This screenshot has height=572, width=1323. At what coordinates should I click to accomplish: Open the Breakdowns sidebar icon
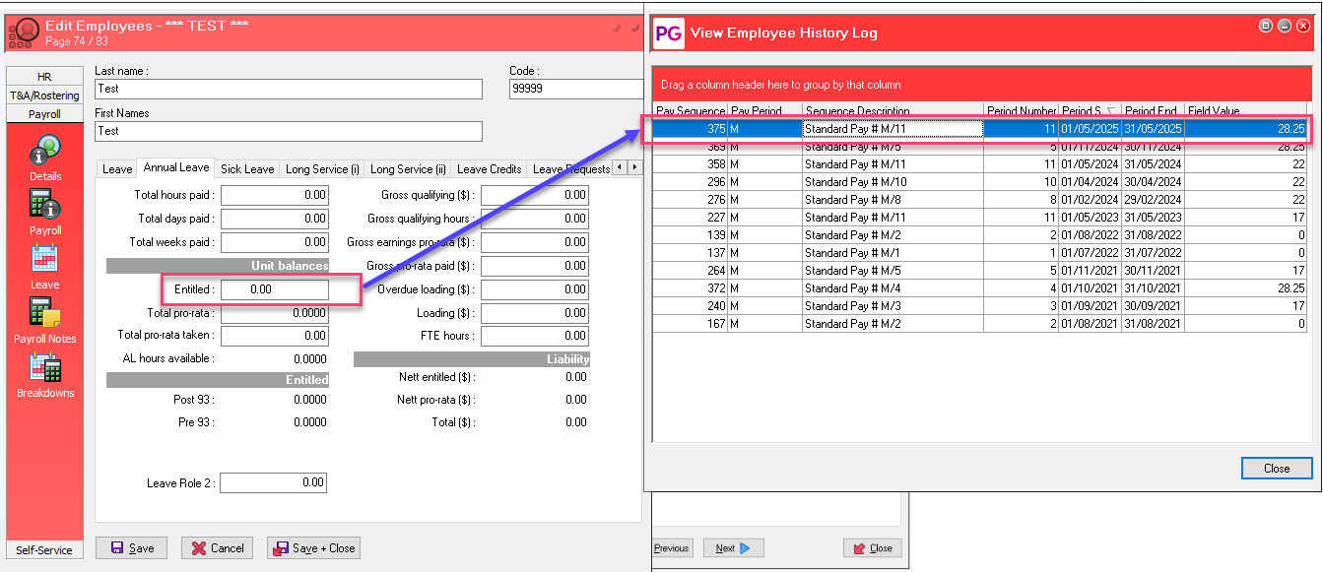coord(45,366)
